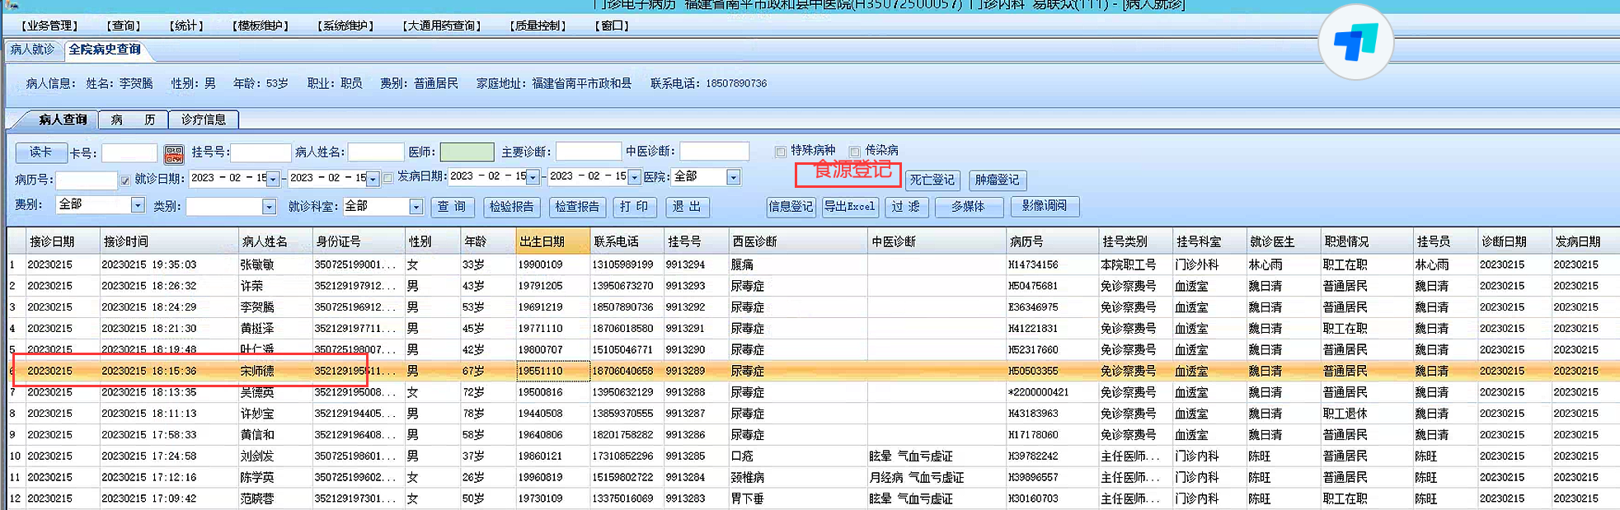This screenshot has height=510, width=1620.
Task: Focus the 挂号号 input field
Action: pos(261,152)
